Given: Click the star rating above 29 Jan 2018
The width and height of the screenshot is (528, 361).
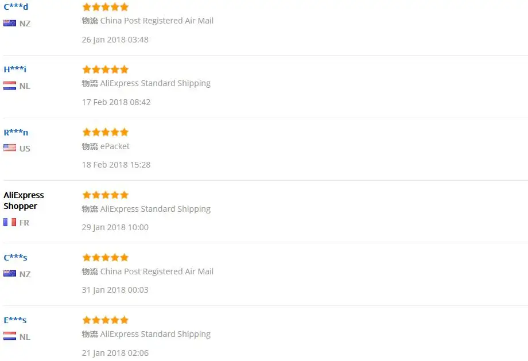Looking at the screenshot, I should click(106, 195).
